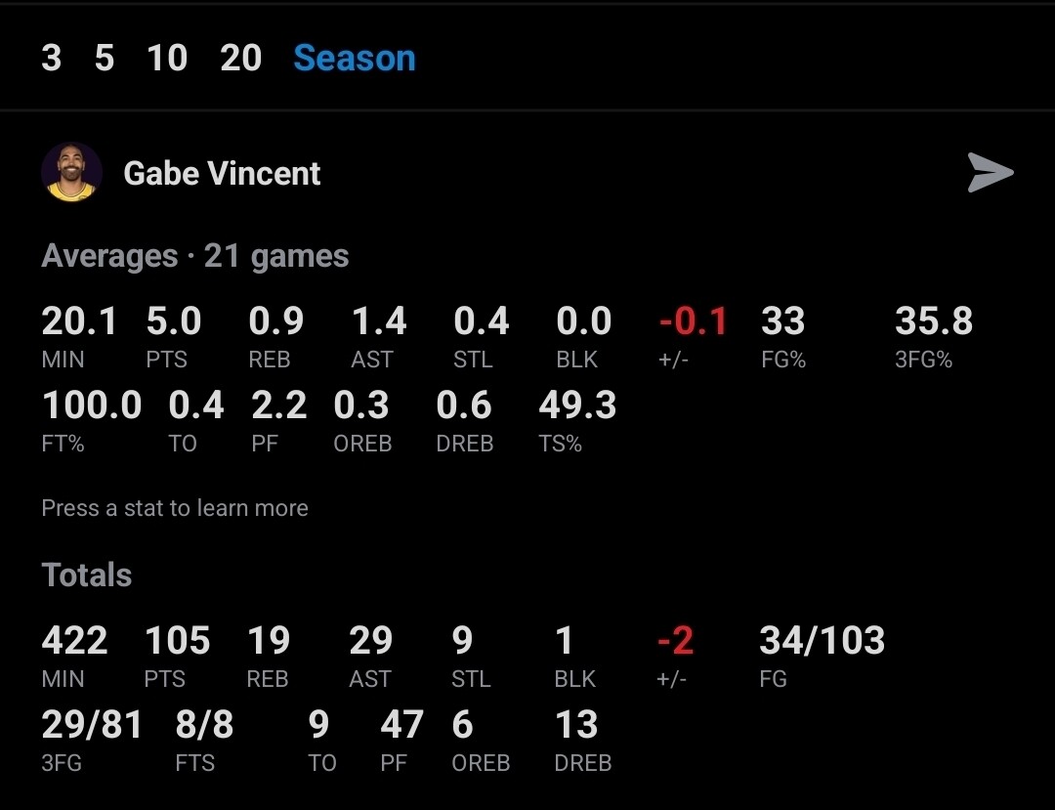This screenshot has height=810, width=1055.
Task: Tap the 35.8 3FG% stat
Action: (934, 335)
